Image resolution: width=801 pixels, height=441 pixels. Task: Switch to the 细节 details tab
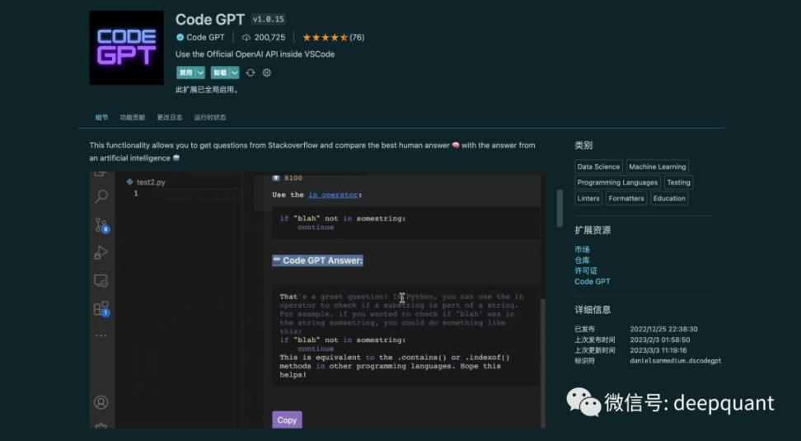[101, 118]
